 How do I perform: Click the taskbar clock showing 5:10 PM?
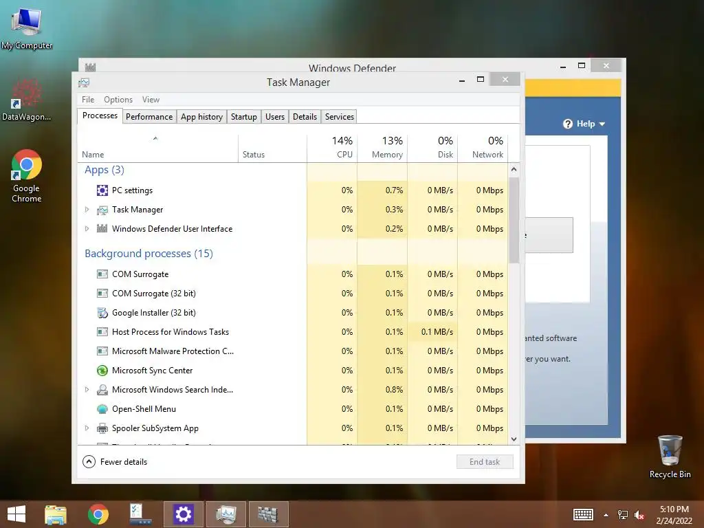[674, 514]
